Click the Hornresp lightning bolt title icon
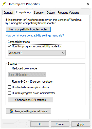The height and width of the screenshot is (129, 92). 4,4
